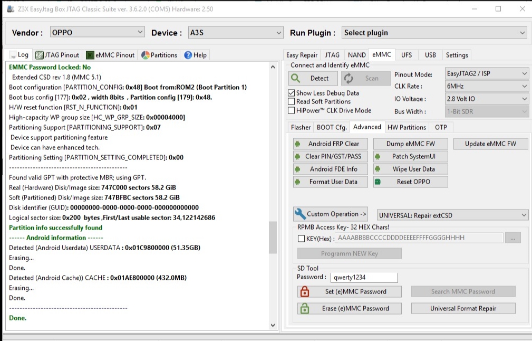The height and width of the screenshot is (341, 532).
Task: Click the SD Tool password field
Action: (x=364, y=277)
